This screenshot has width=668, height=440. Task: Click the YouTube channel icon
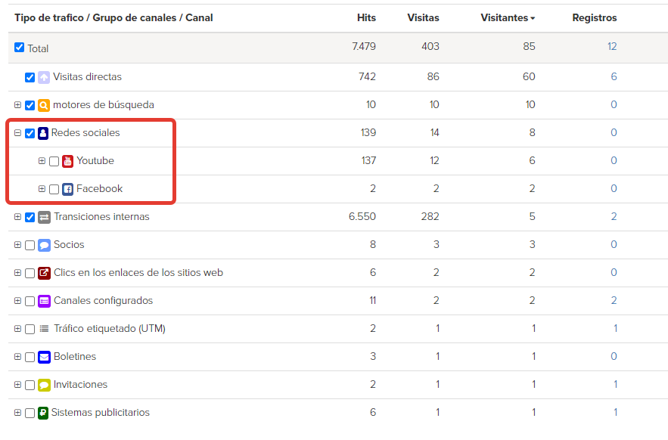(68, 161)
